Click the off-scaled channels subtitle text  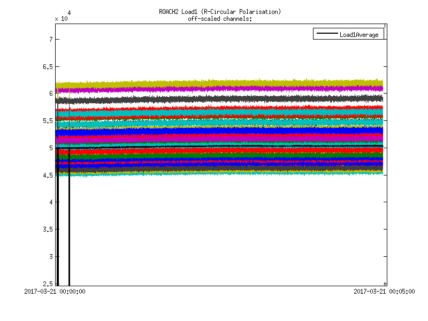click(x=219, y=19)
